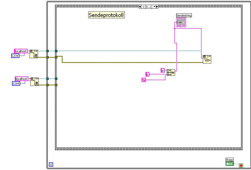Click the lower localhost address constant

pyautogui.click(x=22, y=79)
